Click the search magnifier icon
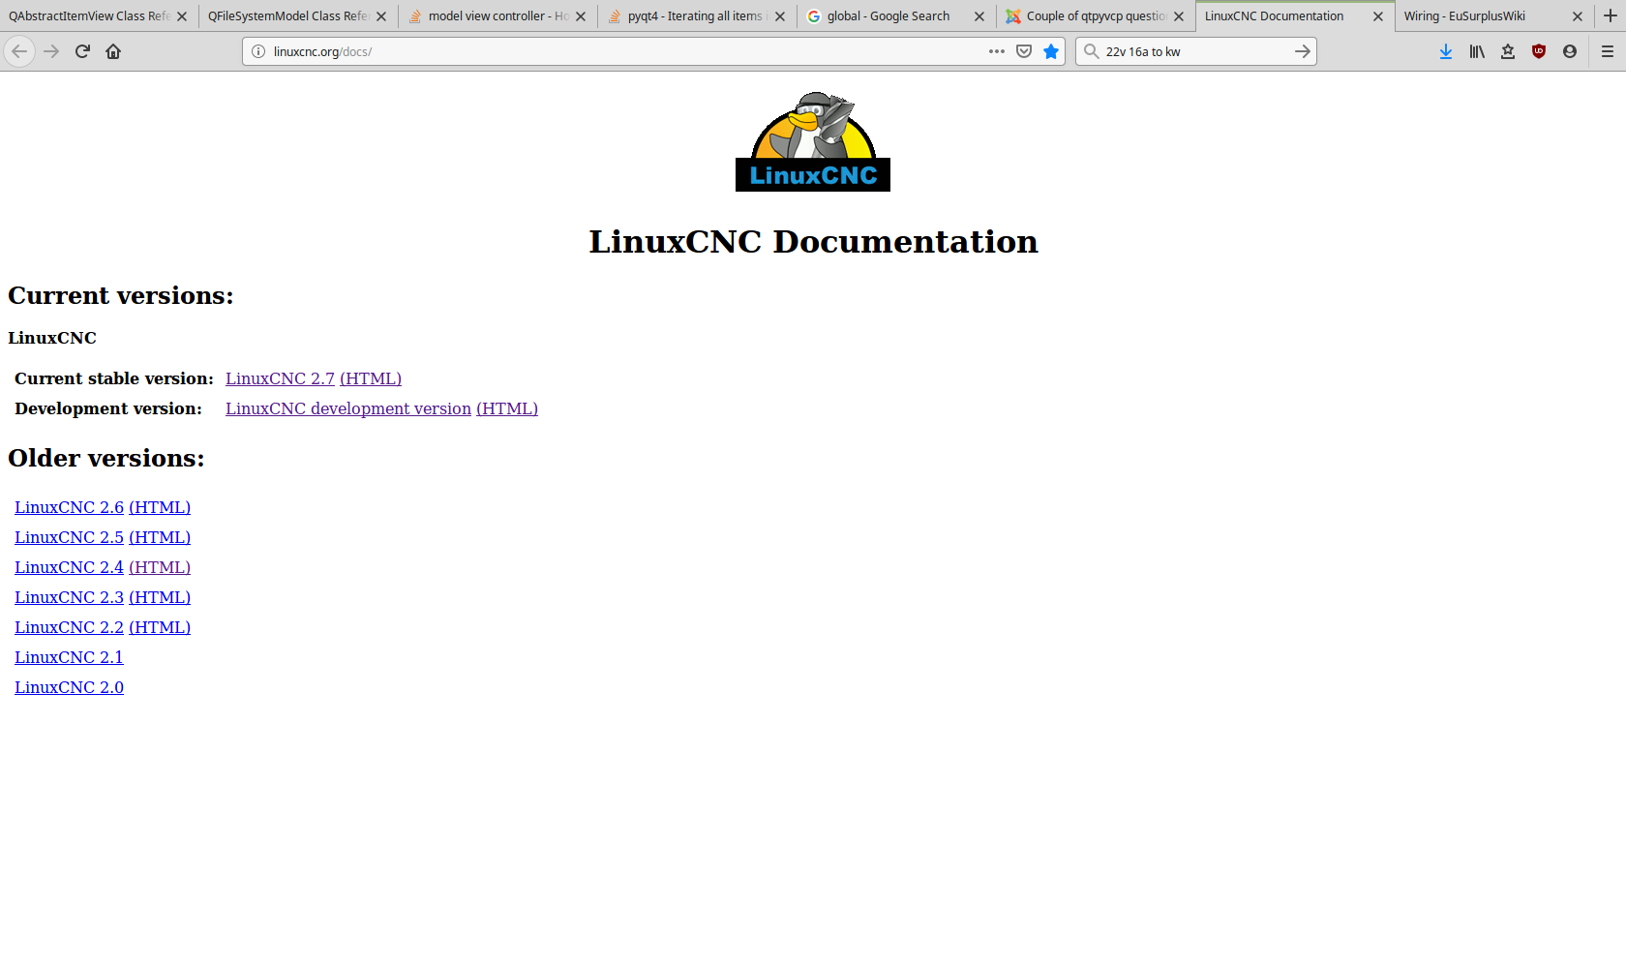Image resolution: width=1626 pixels, height=965 pixels. click(x=1091, y=51)
